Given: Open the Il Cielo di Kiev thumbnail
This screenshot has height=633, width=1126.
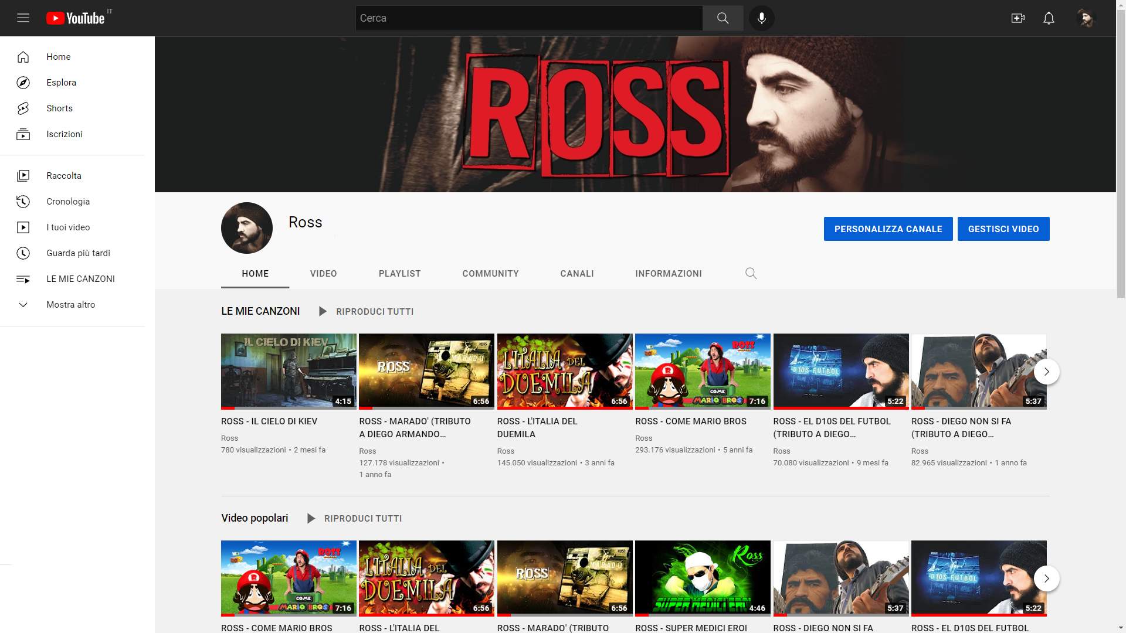Looking at the screenshot, I should (289, 371).
